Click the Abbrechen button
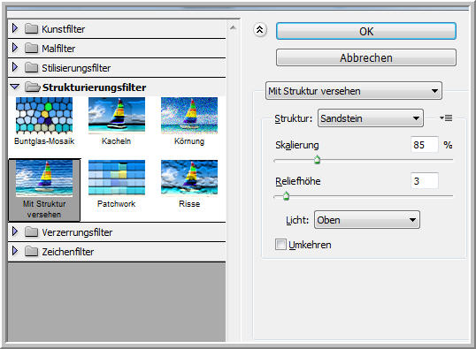 click(366, 57)
